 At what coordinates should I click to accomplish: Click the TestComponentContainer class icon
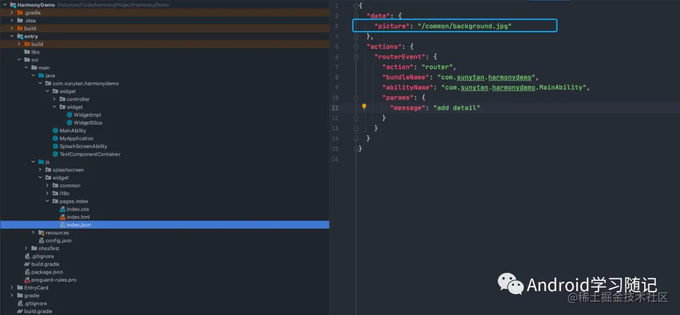pos(55,154)
